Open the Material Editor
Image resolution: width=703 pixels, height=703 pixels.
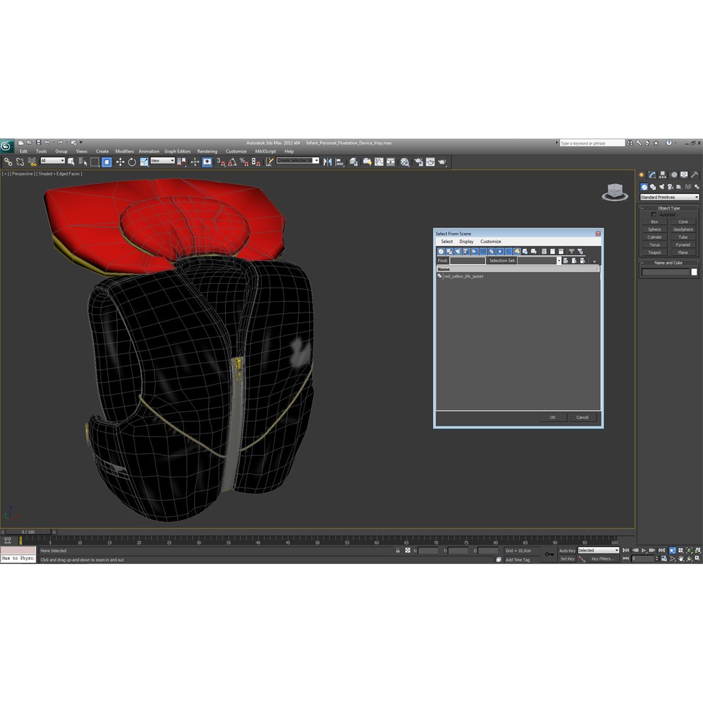pyautogui.click(x=405, y=162)
